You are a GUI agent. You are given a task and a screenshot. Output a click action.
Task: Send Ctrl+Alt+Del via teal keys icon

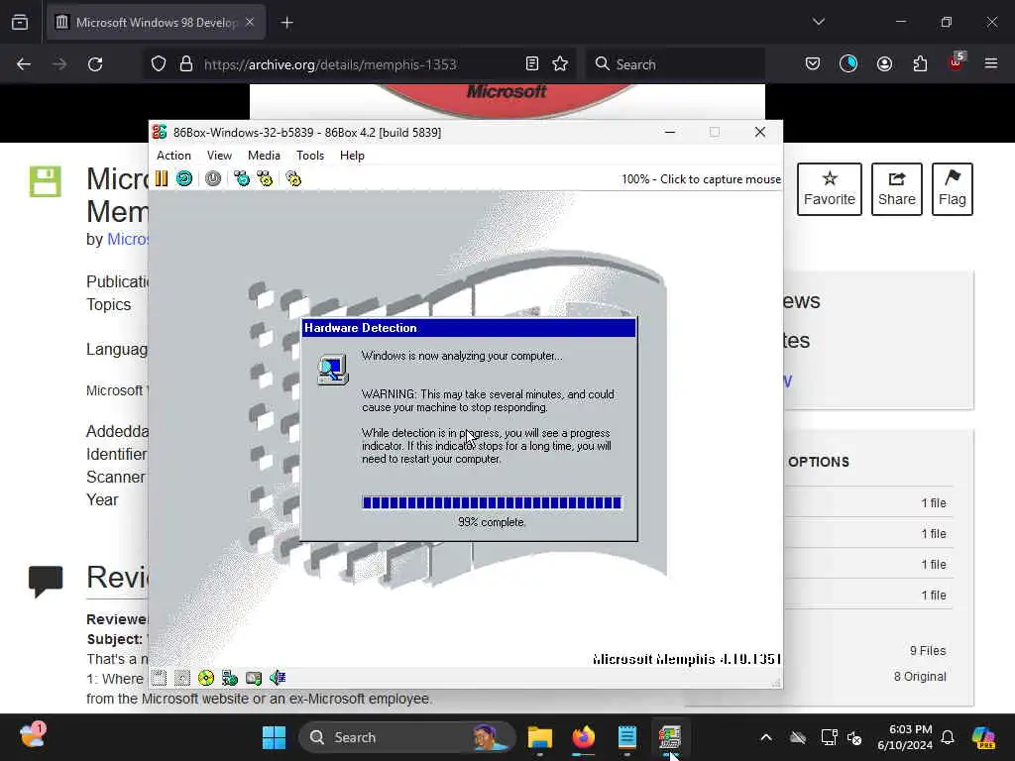(x=242, y=178)
